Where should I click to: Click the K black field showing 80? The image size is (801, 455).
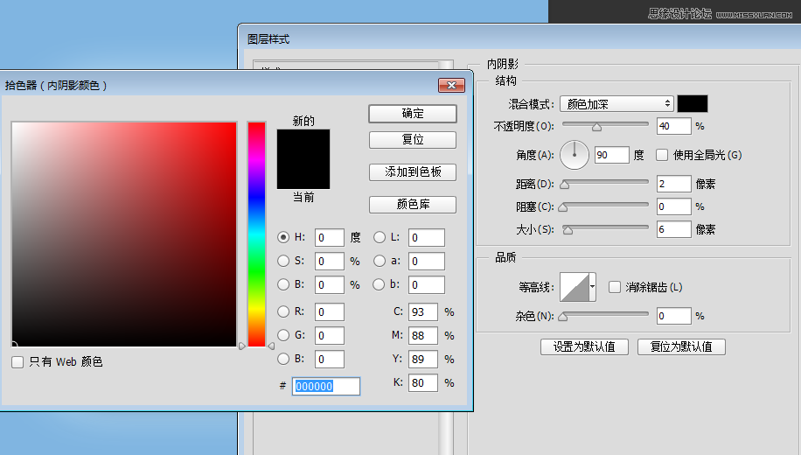423,382
